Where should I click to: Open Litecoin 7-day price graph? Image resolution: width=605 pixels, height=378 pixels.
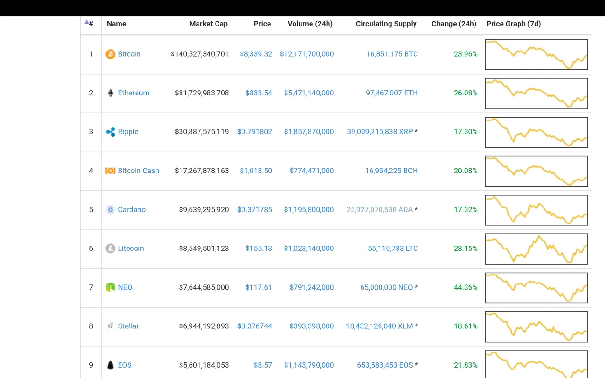click(536, 249)
